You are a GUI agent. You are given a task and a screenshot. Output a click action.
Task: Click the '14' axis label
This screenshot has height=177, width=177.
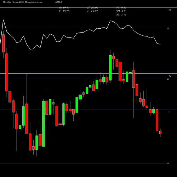tap(170, 76)
